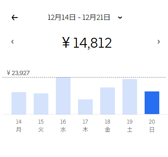
Task: Tap the 19 土 day label
Action: 130,126
